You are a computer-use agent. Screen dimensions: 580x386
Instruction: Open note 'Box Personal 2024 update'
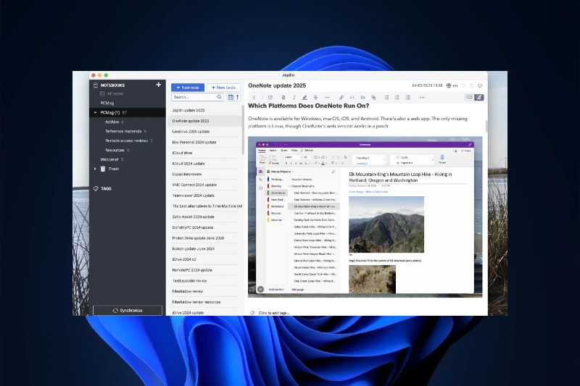(205, 142)
